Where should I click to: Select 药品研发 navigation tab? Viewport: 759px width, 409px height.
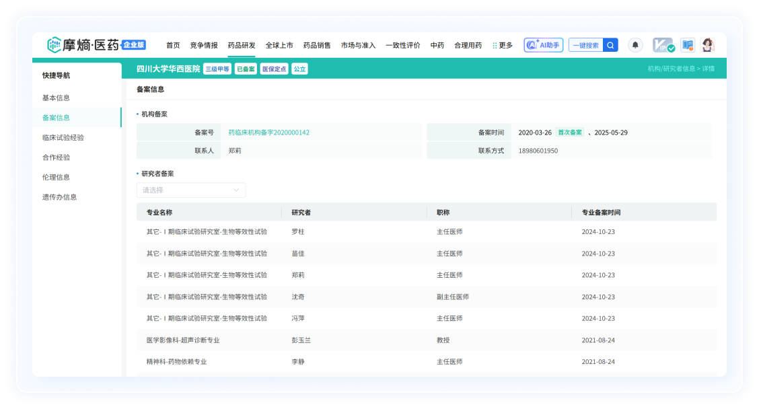point(242,45)
